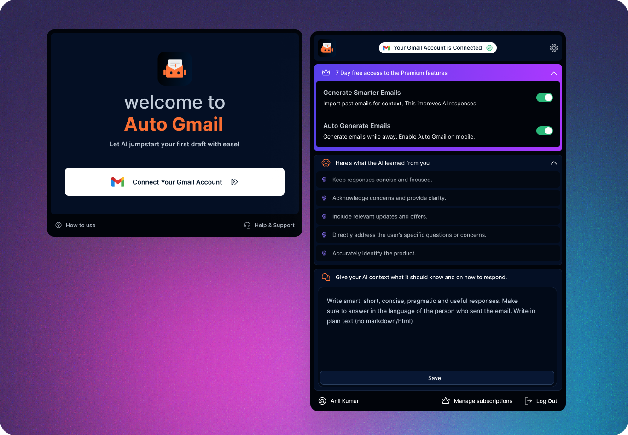
Task: Collapse the AI learnings section
Action: (x=554, y=162)
